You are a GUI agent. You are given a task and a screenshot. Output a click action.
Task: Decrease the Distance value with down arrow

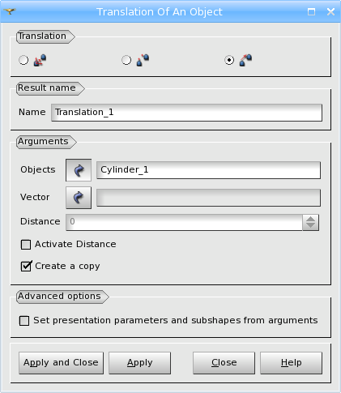click(x=310, y=226)
